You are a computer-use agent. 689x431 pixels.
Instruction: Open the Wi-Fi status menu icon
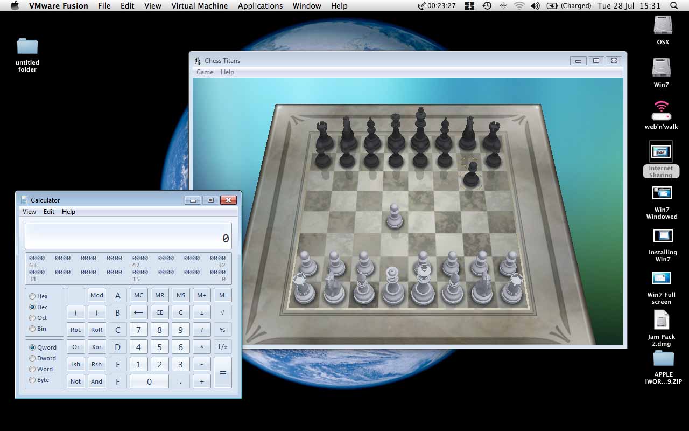519,6
